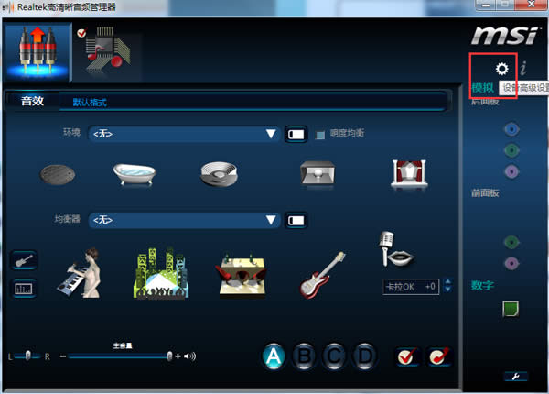The height and width of the screenshot is (394, 549).
Task: Enable the 响度均衡 loudness equalization checkbox
Action: (320, 135)
